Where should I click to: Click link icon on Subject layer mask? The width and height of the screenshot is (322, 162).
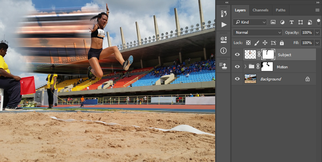(259, 55)
